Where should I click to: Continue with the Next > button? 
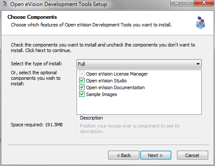[x=156, y=155]
